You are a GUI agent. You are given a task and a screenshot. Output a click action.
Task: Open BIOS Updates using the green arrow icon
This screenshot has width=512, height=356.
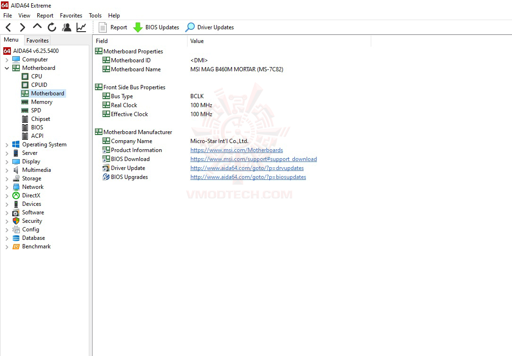(138, 27)
